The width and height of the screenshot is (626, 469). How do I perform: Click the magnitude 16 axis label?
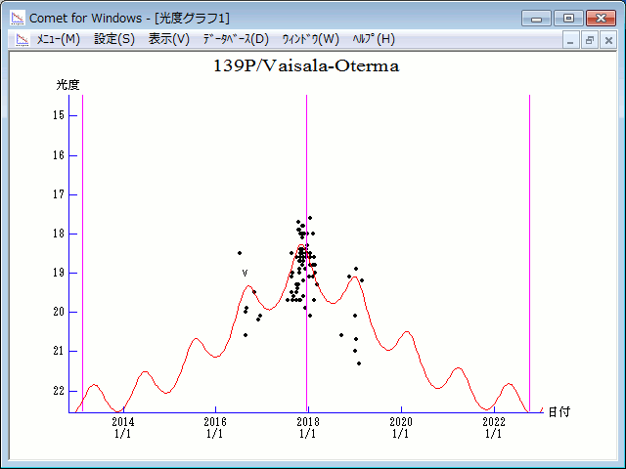[x=59, y=155]
